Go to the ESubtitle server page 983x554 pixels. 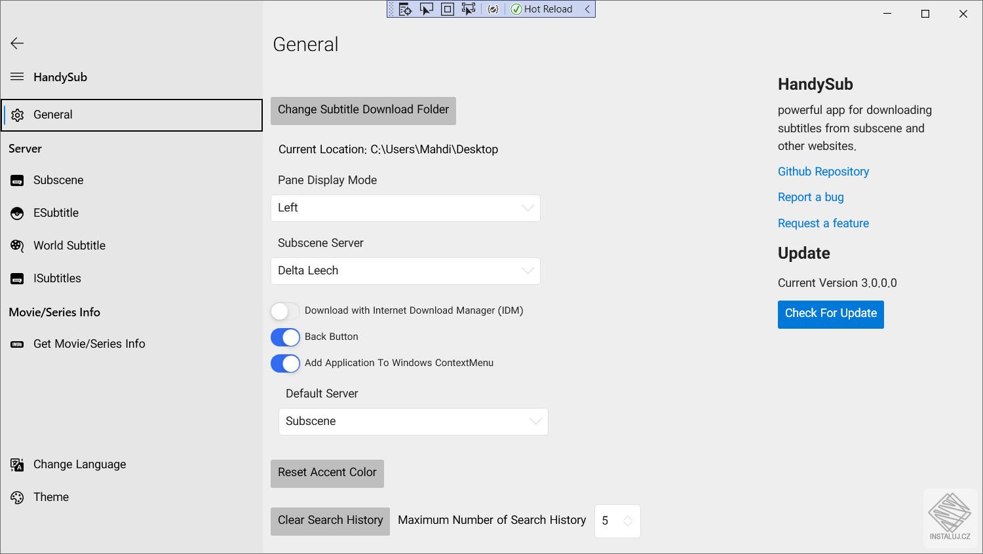(132, 213)
